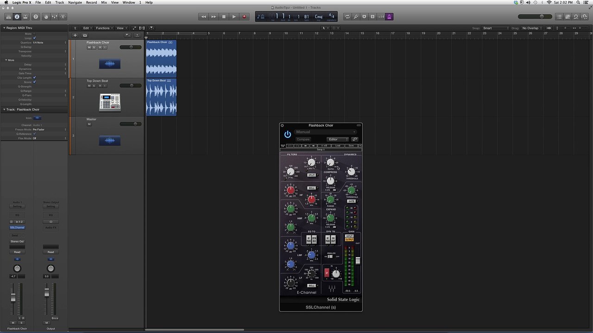
Task: Open the Functions dropdown in Tracks area
Action: [x=104, y=28]
